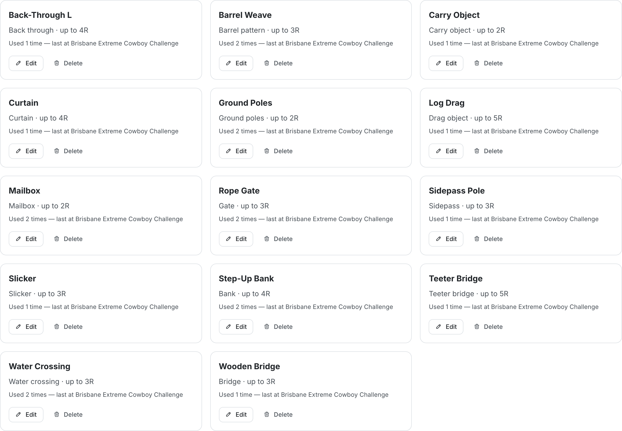This screenshot has height=431, width=622.
Task: Click the 'Bridge · up to 3R' text
Action: pos(247,381)
